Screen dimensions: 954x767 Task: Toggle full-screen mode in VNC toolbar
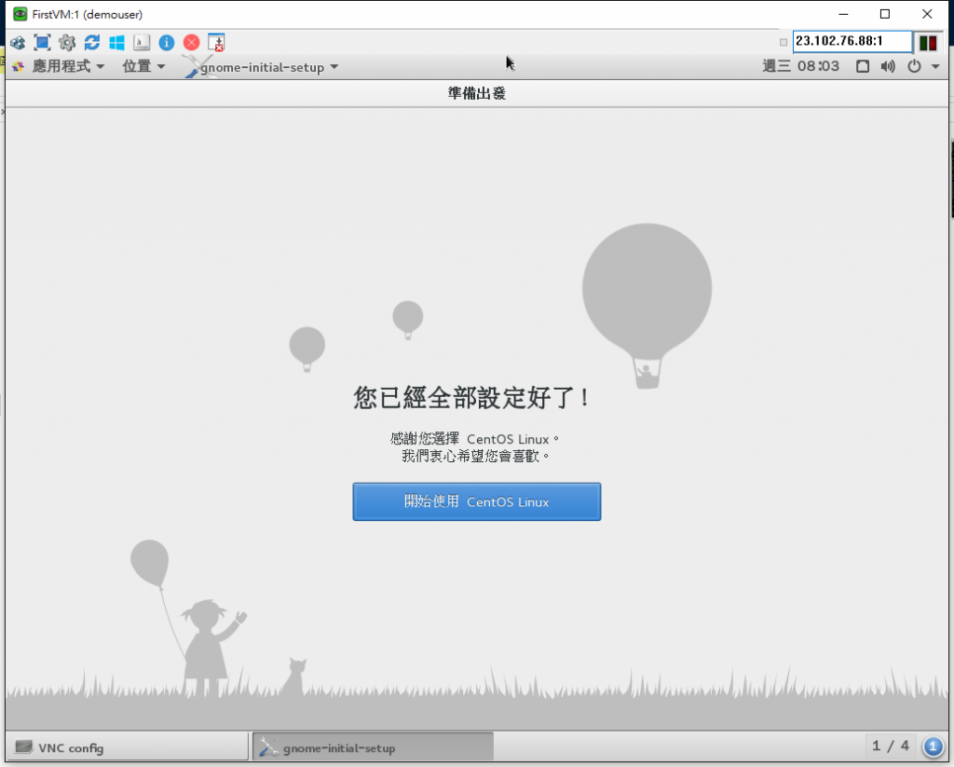click(42, 42)
